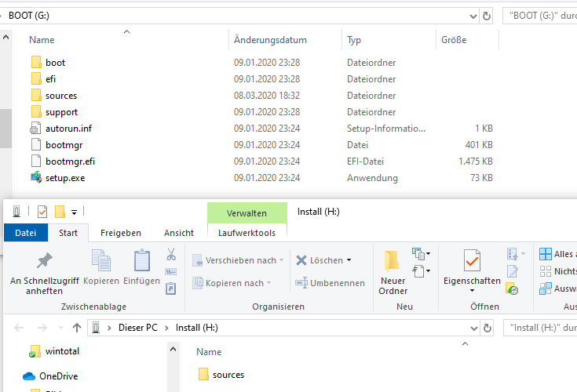Click the BOOT navigation pane scroll-up arrow
The height and width of the screenshot is (392, 577).
point(6,37)
